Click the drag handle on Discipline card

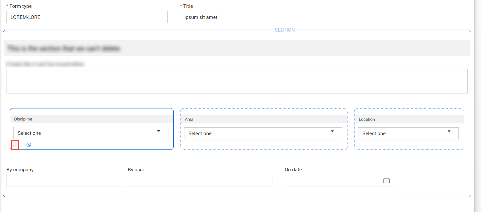[x=15, y=145]
